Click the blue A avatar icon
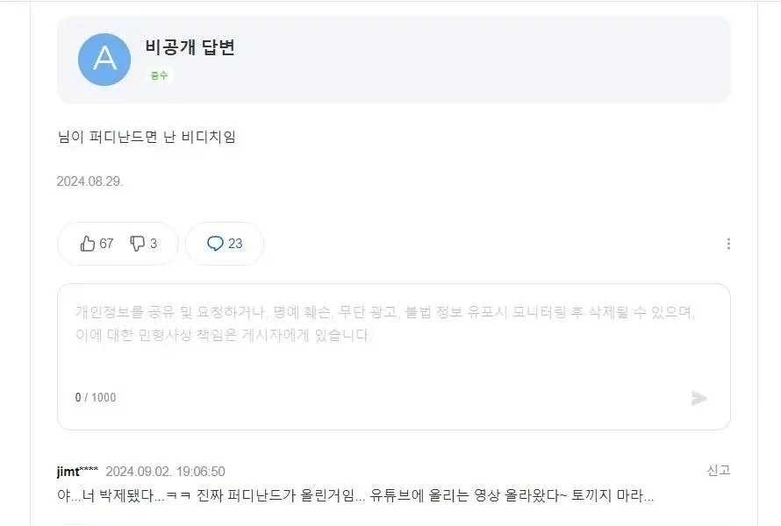Viewport: 781px width, 526px height. pyautogui.click(x=104, y=60)
